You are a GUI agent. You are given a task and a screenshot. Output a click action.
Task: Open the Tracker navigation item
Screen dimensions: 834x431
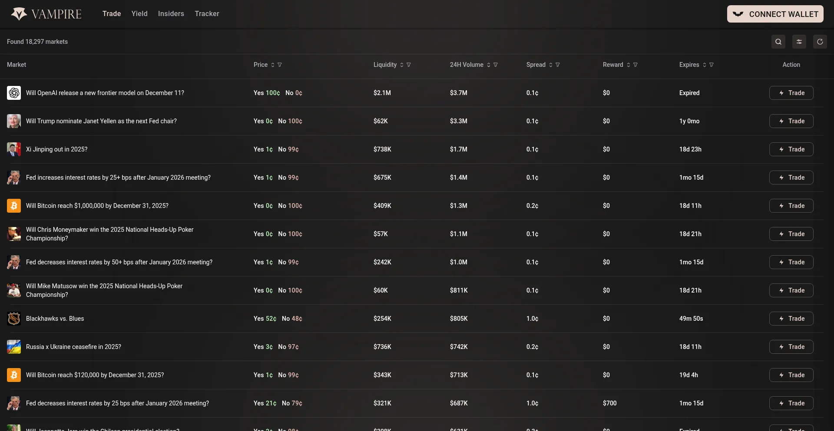(207, 14)
